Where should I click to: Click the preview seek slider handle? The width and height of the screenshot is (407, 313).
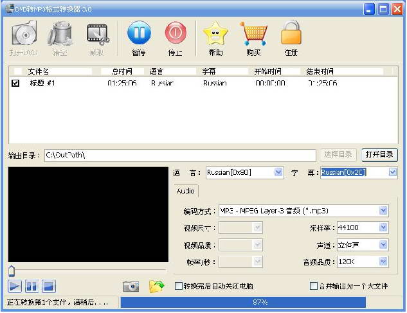11,272
